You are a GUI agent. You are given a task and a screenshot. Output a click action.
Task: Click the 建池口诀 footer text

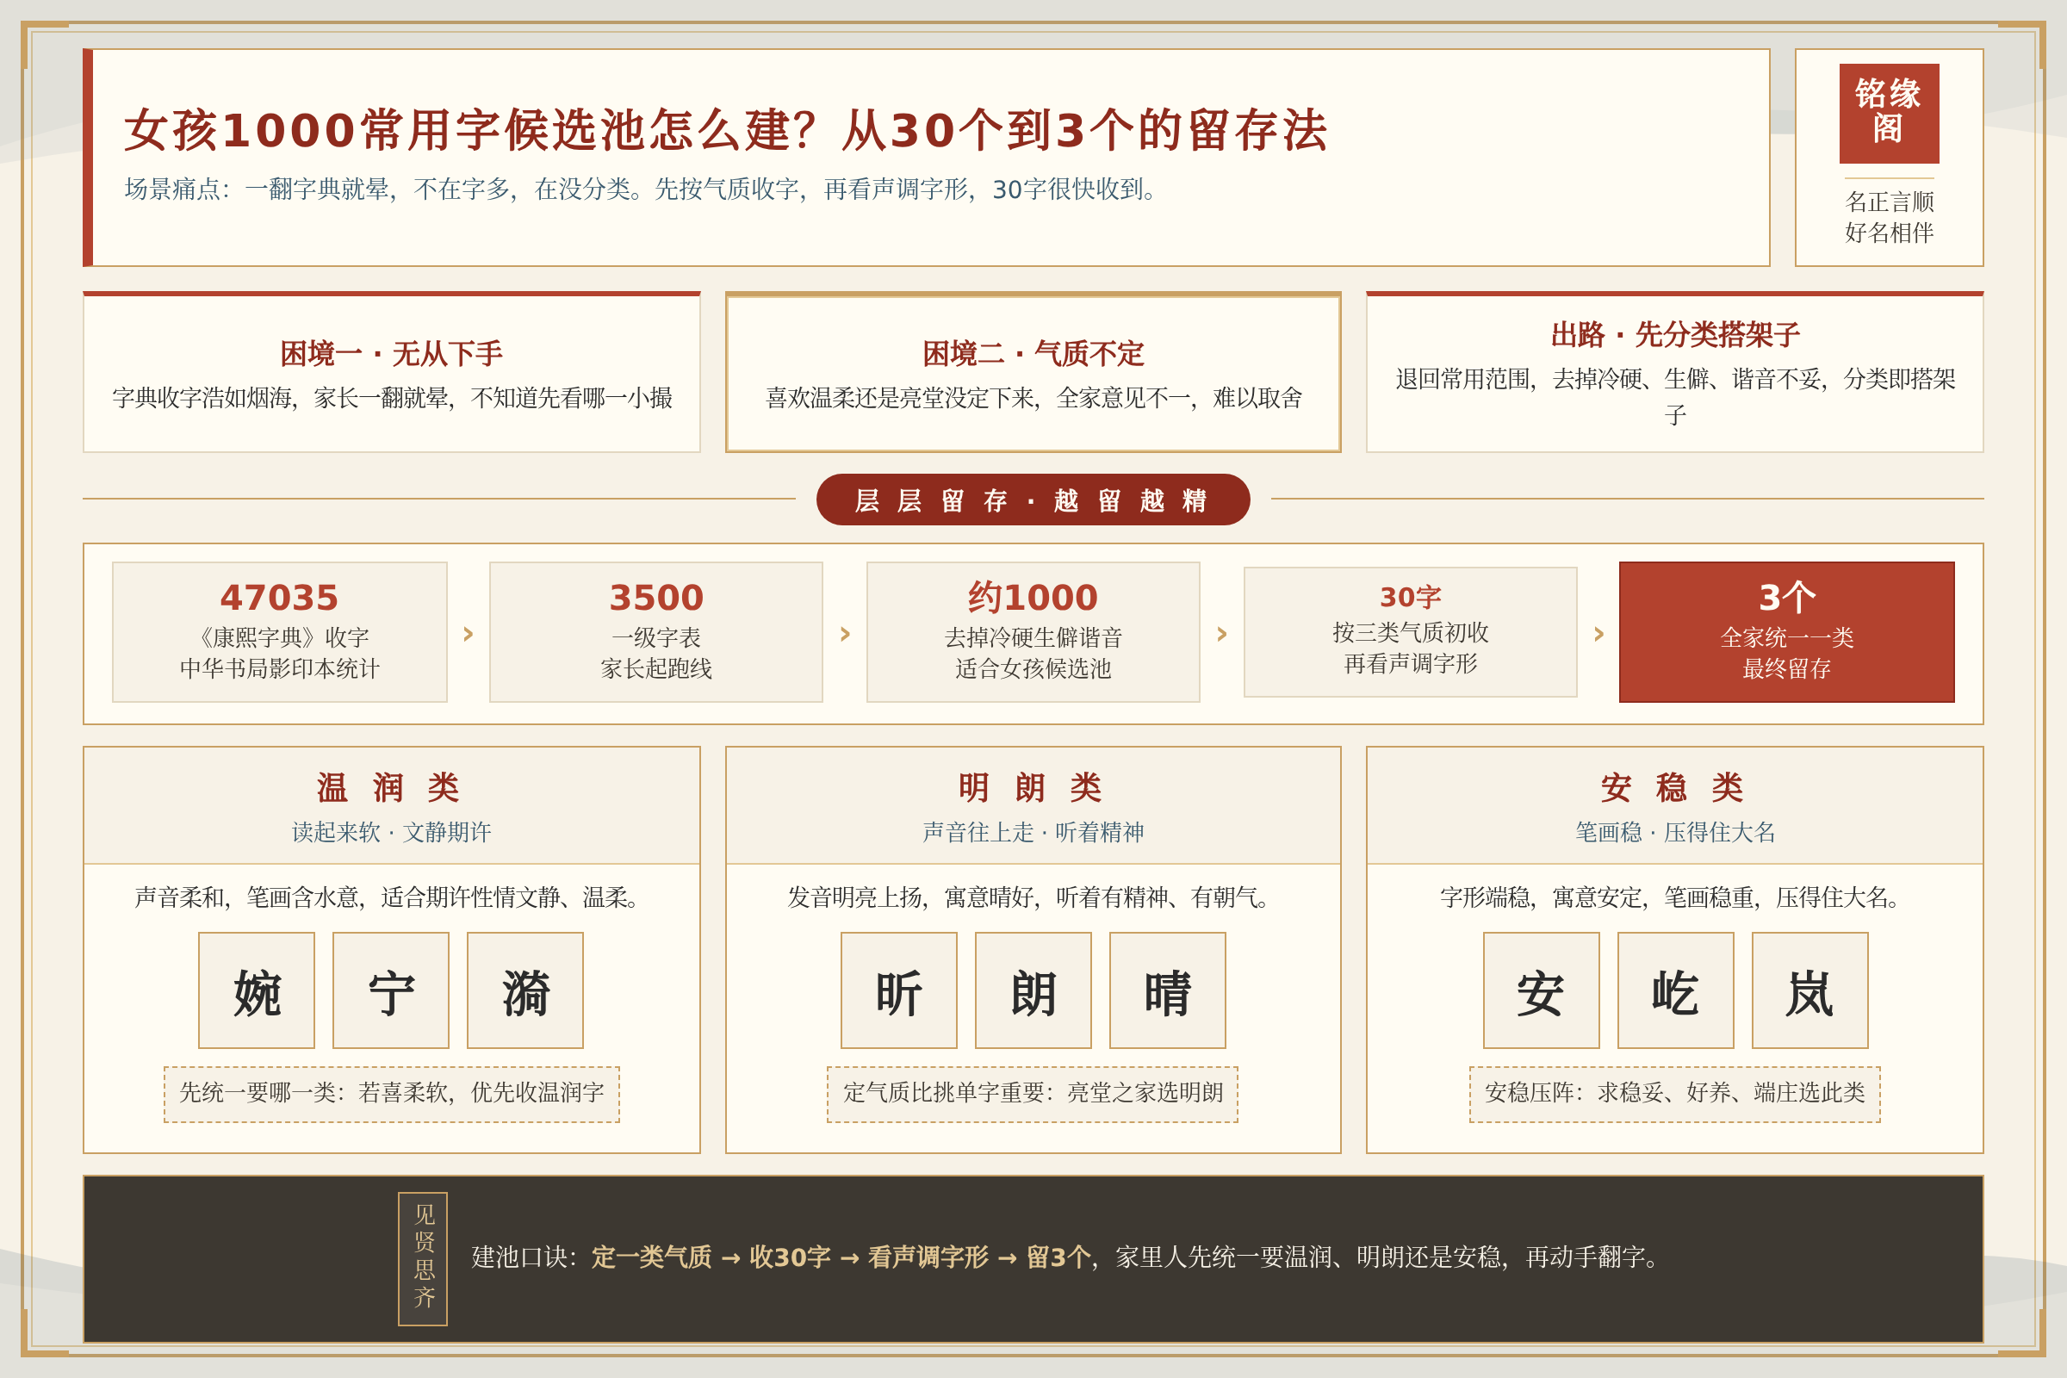[x=1068, y=1257]
